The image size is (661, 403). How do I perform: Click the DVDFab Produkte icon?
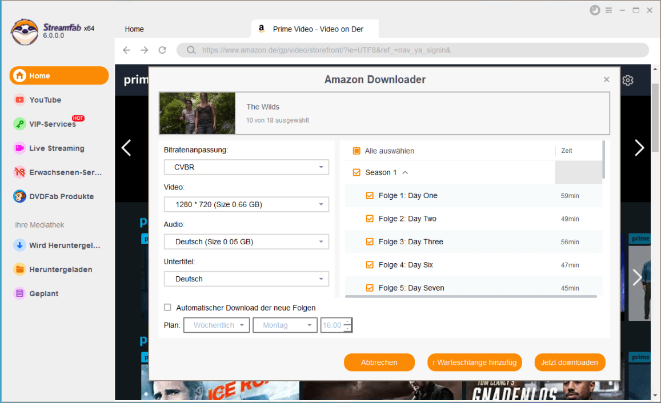click(x=19, y=196)
